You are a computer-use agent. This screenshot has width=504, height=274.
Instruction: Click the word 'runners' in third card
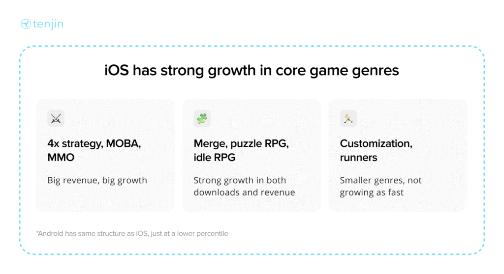(x=358, y=158)
